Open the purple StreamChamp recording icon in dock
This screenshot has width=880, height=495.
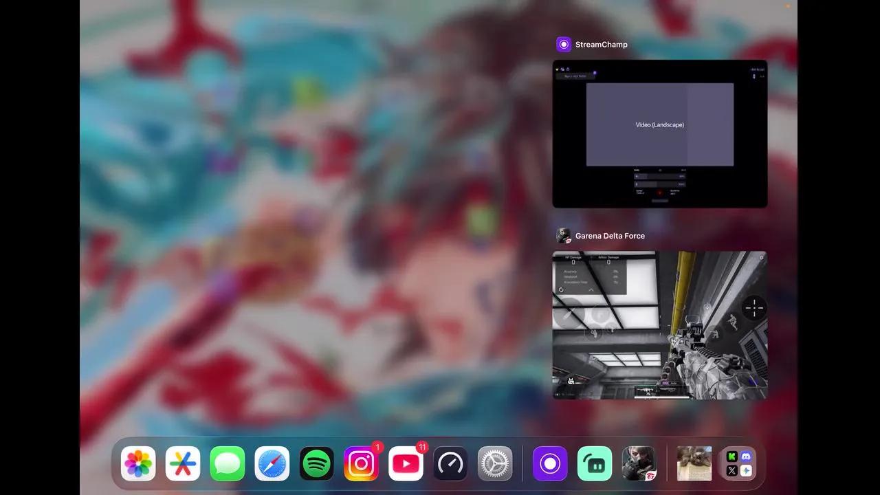[x=550, y=463]
